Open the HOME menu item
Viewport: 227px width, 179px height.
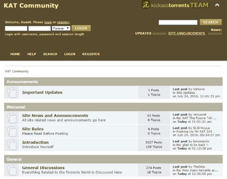pyautogui.click(x=15, y=54)
